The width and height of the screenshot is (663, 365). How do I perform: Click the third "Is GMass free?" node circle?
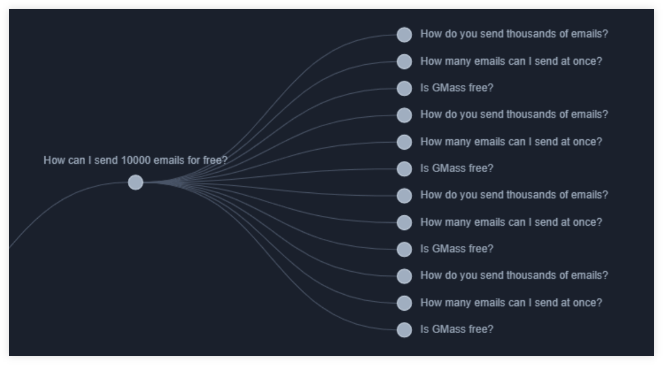tap(404, 249)
